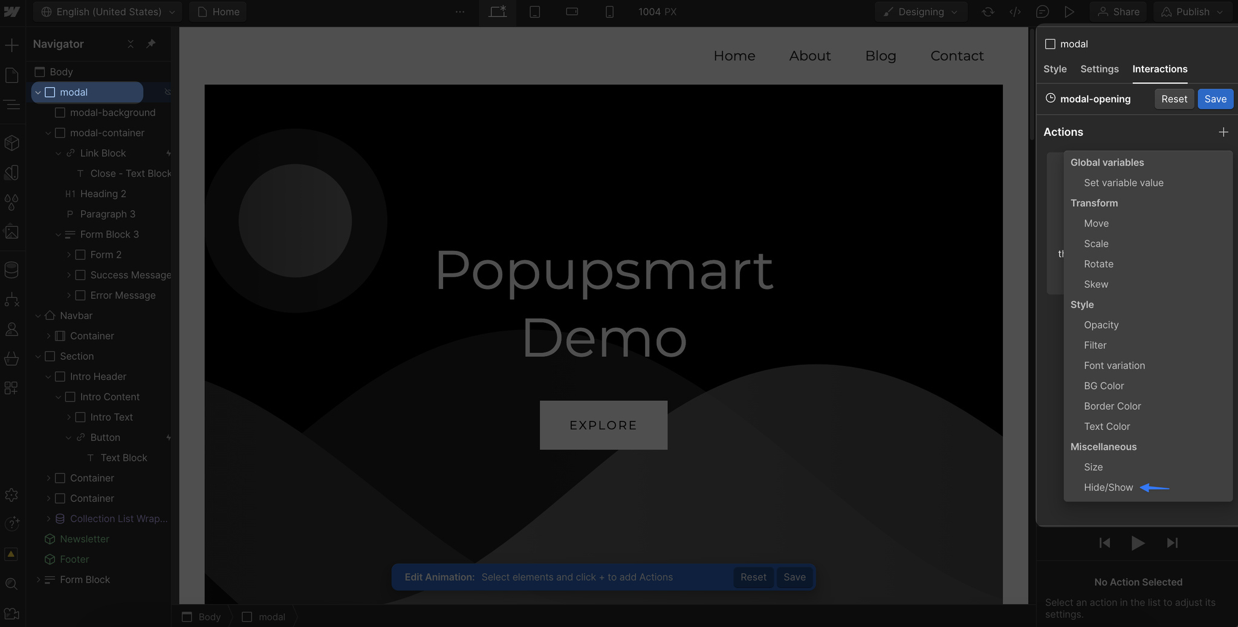Open the Navigator panel icon in sidebar
Image resolution: width=1238 pixels, height=627 pixels.
(11, 105)
